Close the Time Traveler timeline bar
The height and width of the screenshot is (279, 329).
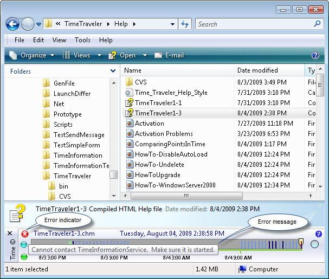point(10,233)
